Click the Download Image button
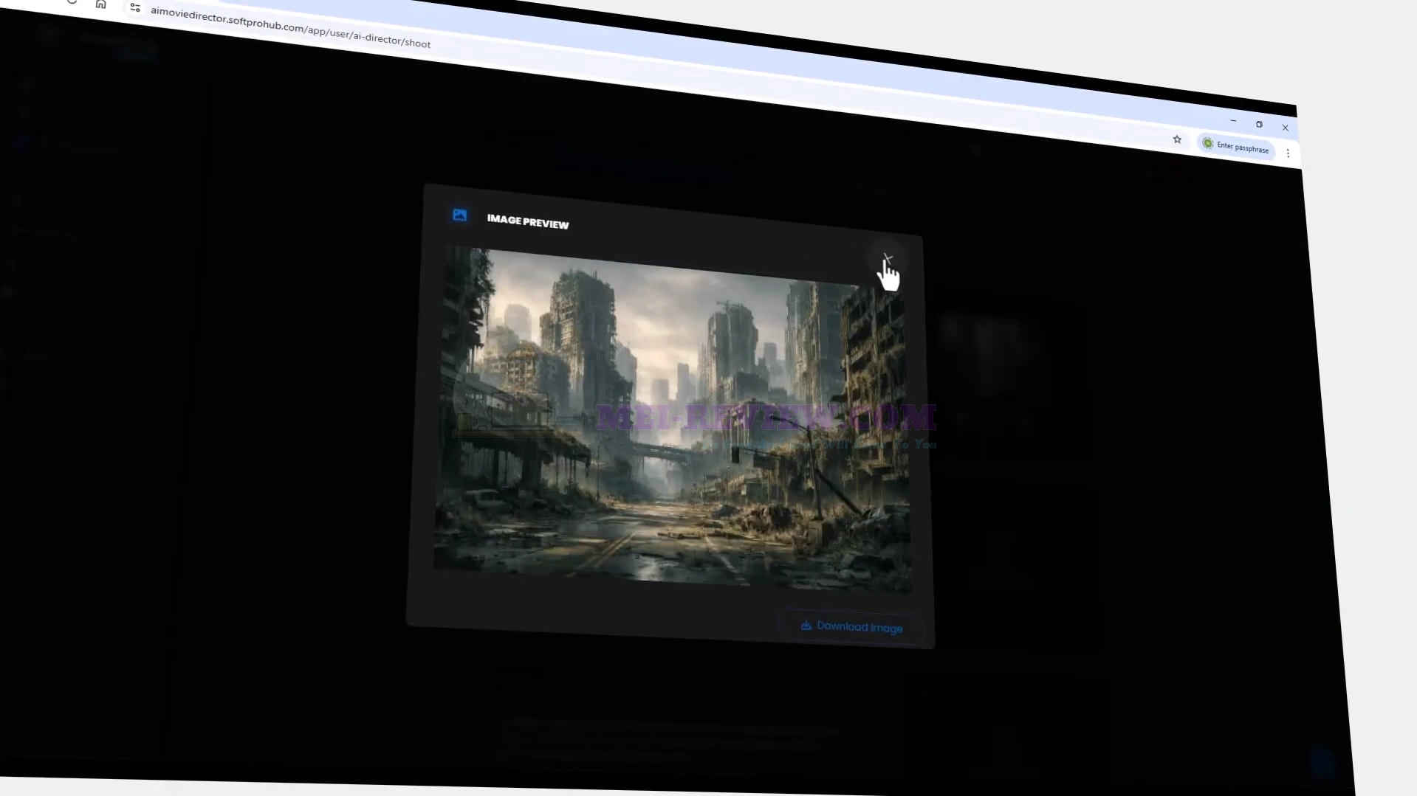 [851, 626]
